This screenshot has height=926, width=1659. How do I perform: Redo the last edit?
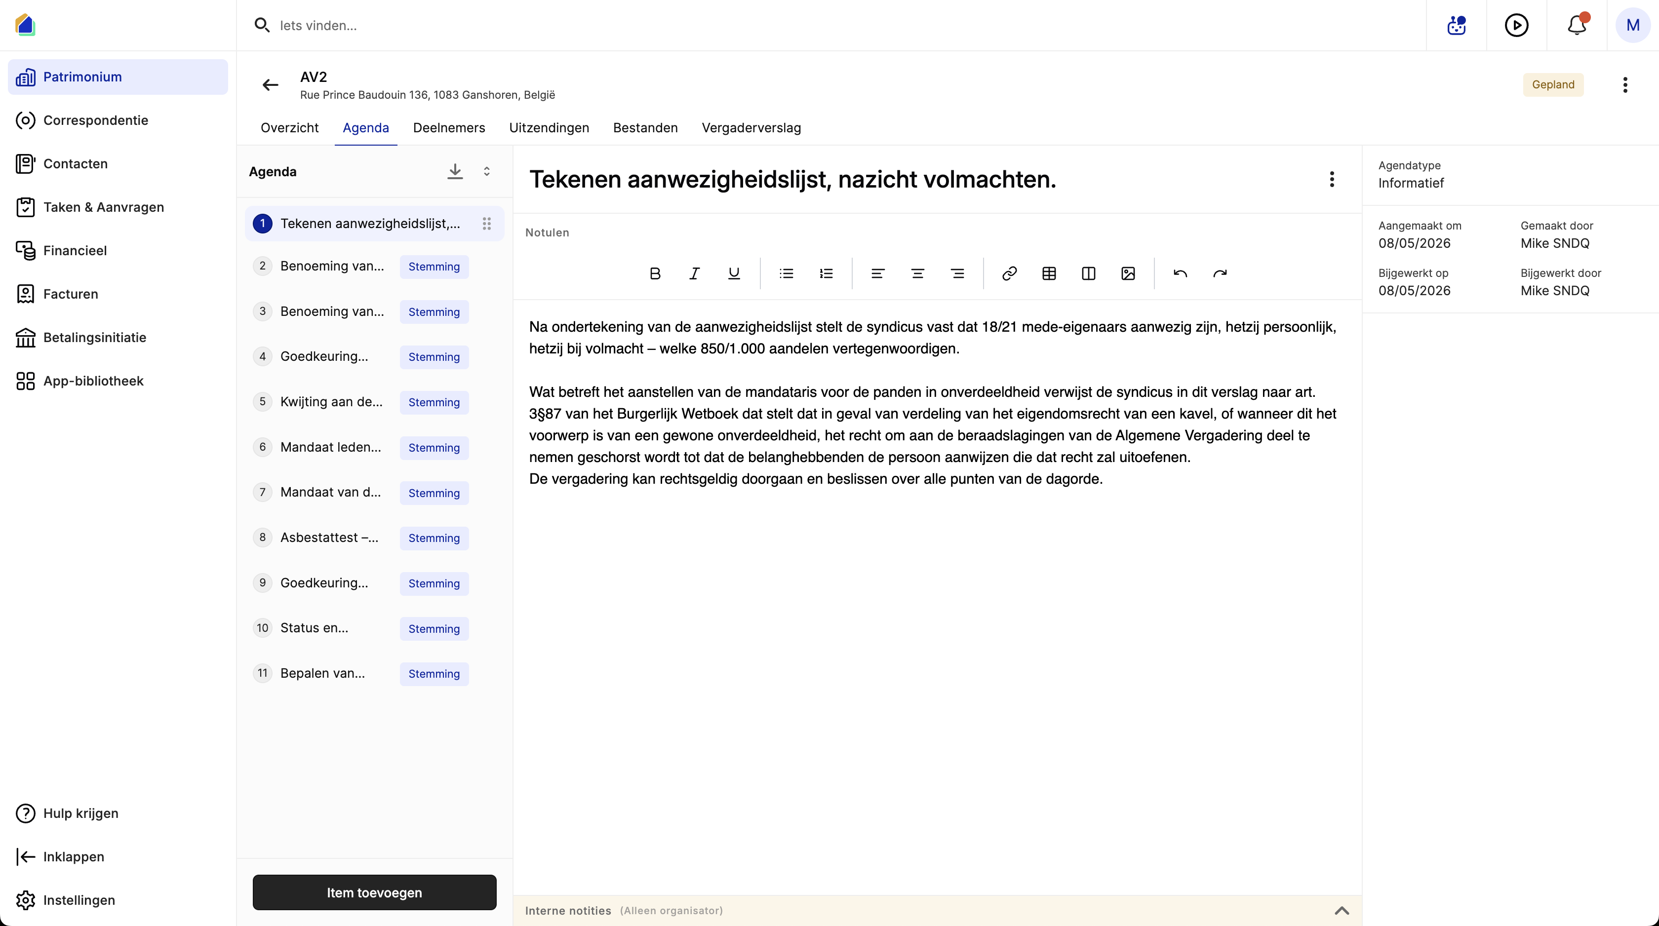(1220, 273)
